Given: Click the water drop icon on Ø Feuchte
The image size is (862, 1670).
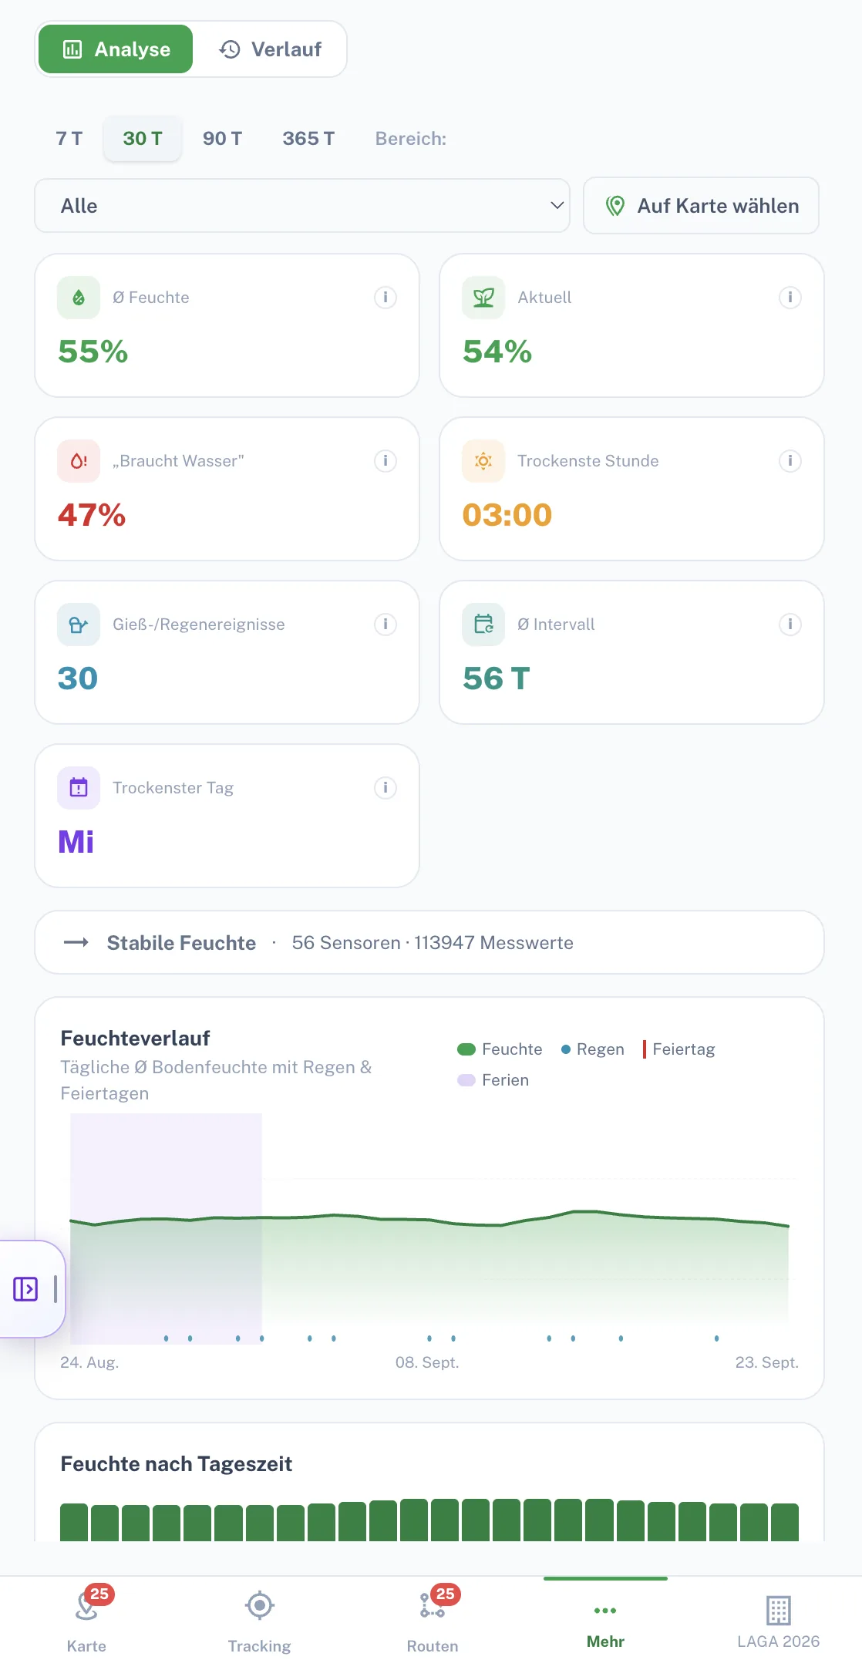Looking at the screenshot, I should (x=79, y=298).
